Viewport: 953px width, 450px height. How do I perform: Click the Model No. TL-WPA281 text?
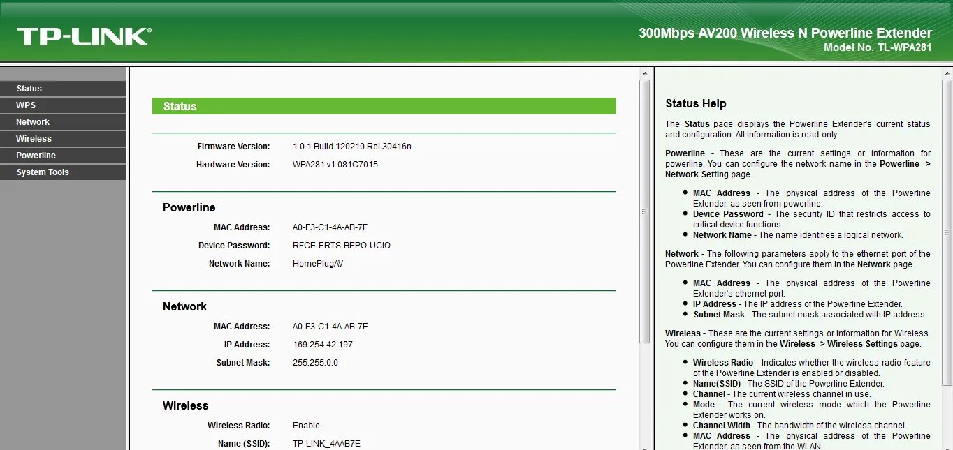point(878,47)
